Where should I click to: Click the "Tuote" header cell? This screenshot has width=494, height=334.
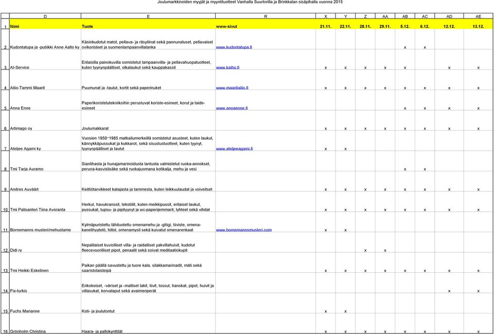pyautogui.click(x=148, y=24)
